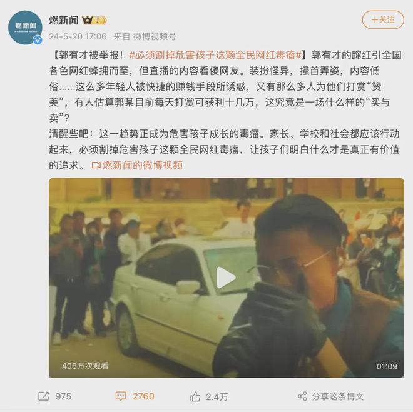Open the 微博视频号 source link

tap(155, 36)
